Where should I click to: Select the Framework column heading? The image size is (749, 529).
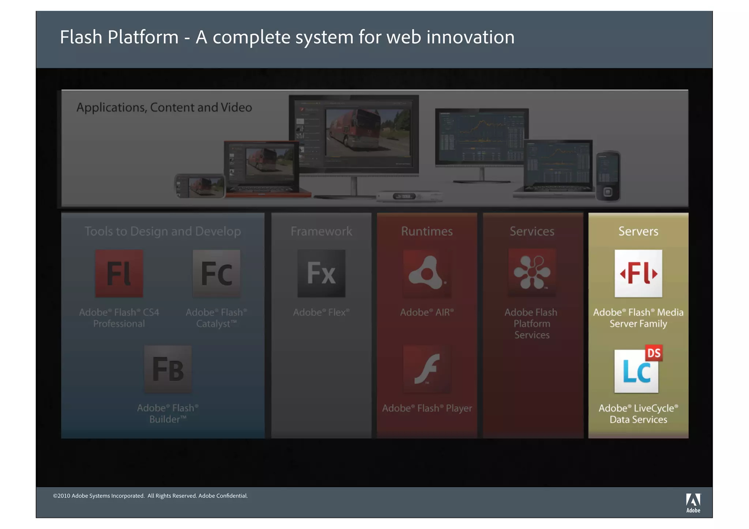pos(321,231)
